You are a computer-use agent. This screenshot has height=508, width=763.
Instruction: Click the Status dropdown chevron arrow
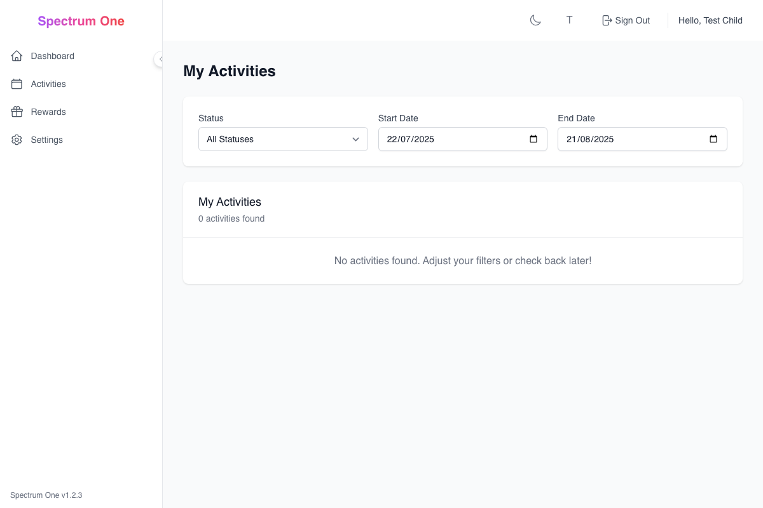(x=355, y=138)
